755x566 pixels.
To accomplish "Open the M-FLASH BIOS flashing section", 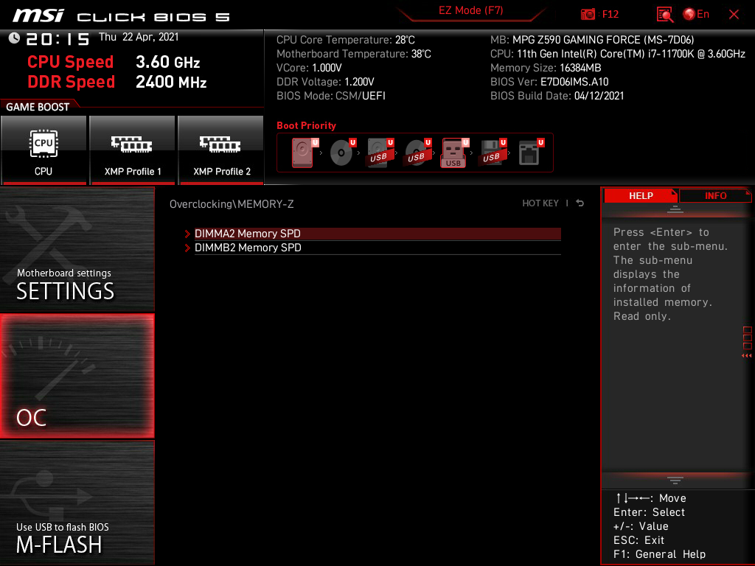I will (x=77, y=503).
